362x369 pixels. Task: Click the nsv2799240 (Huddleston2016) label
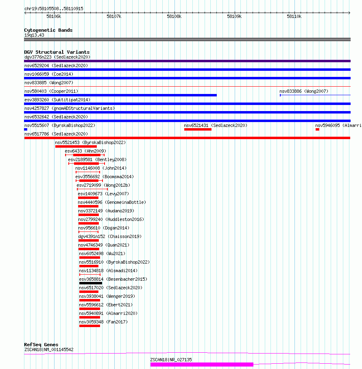pos(111,219)
